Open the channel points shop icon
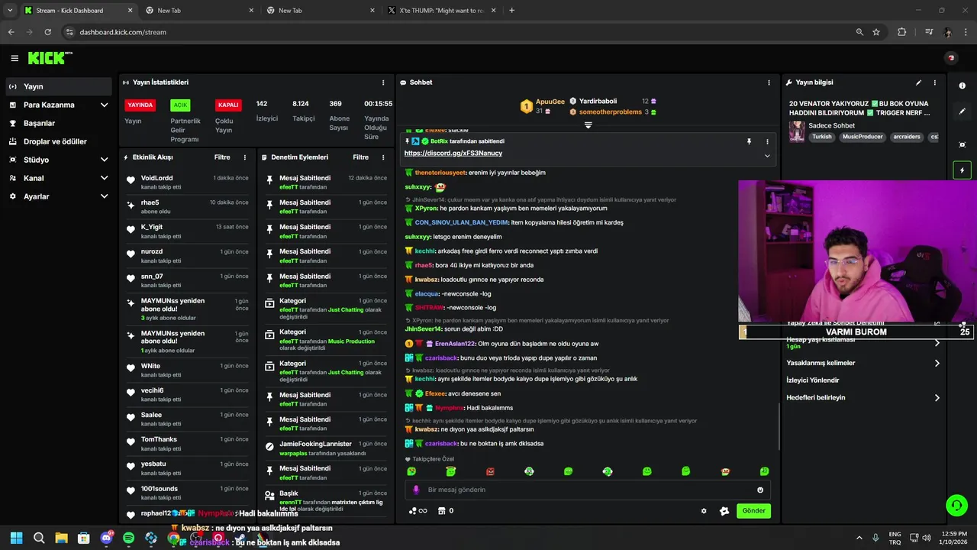 click(441, 511)
